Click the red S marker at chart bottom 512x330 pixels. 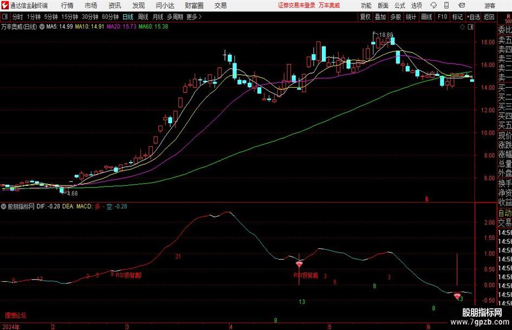click(x=426, y=199)
